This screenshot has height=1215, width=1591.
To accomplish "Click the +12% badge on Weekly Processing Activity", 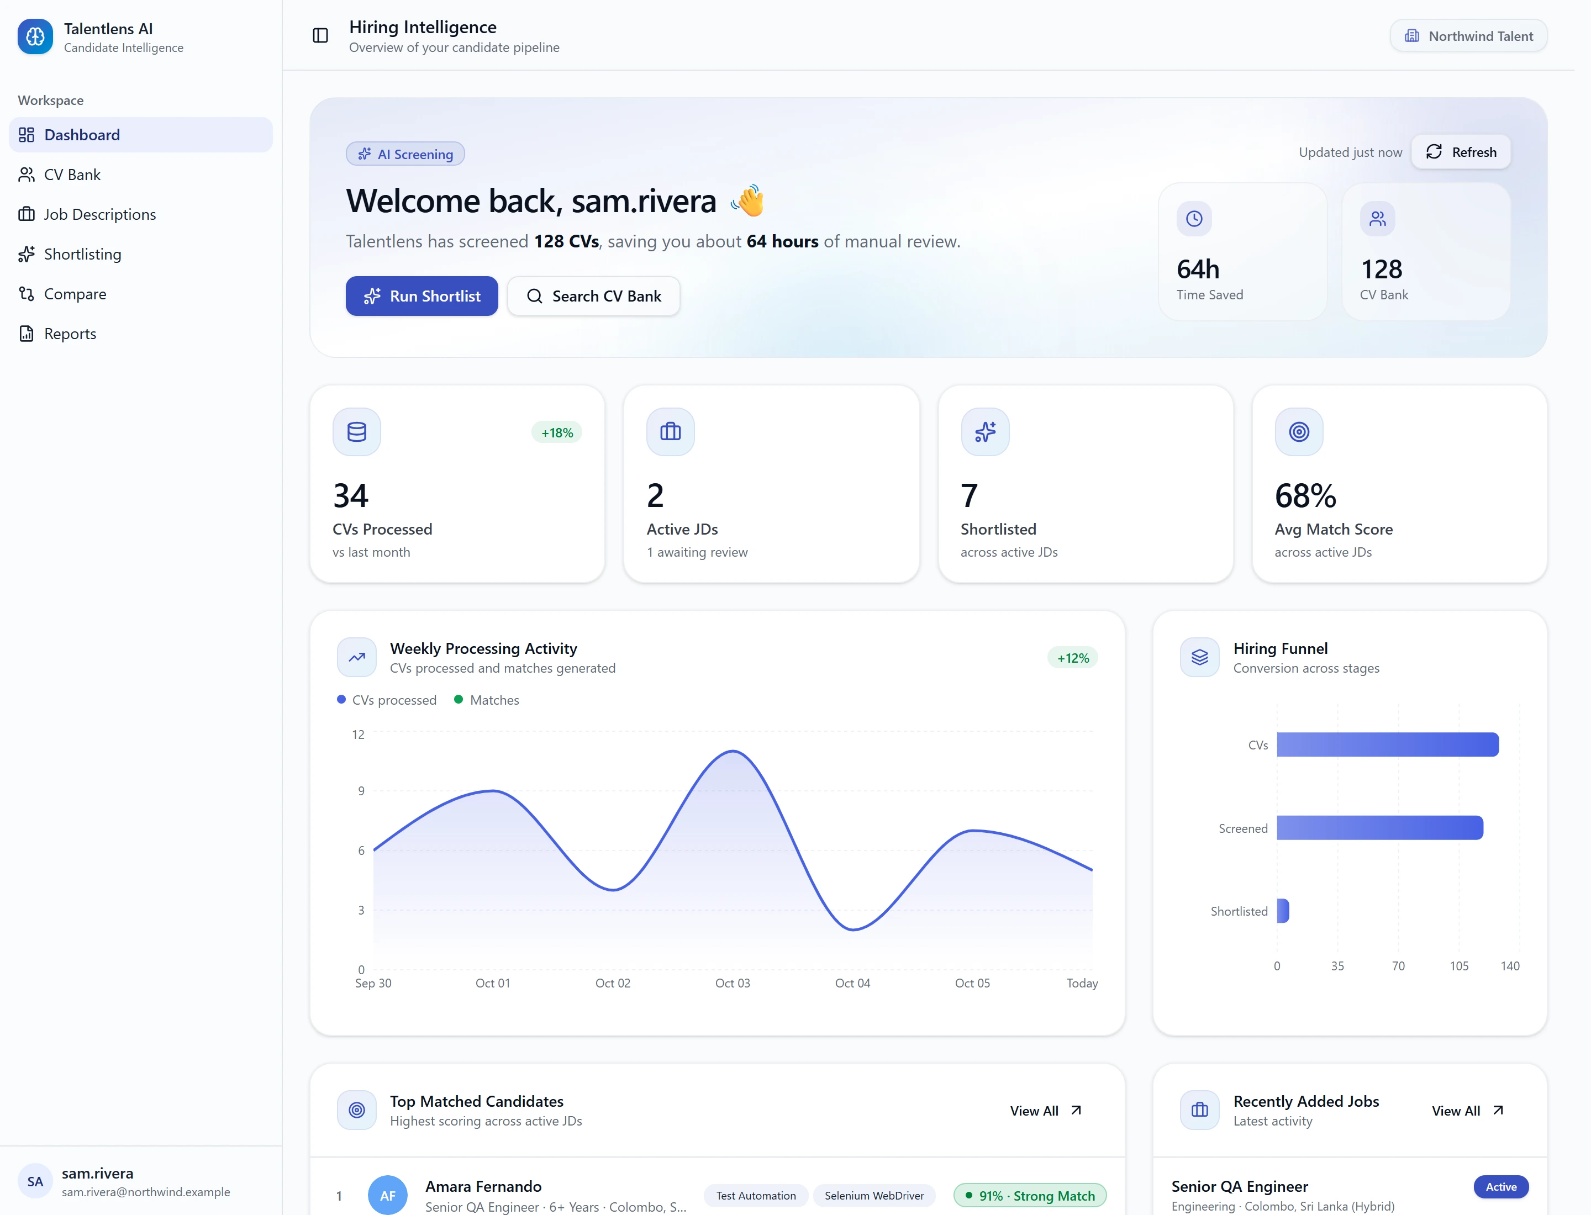I will (x=1072, y=658).
